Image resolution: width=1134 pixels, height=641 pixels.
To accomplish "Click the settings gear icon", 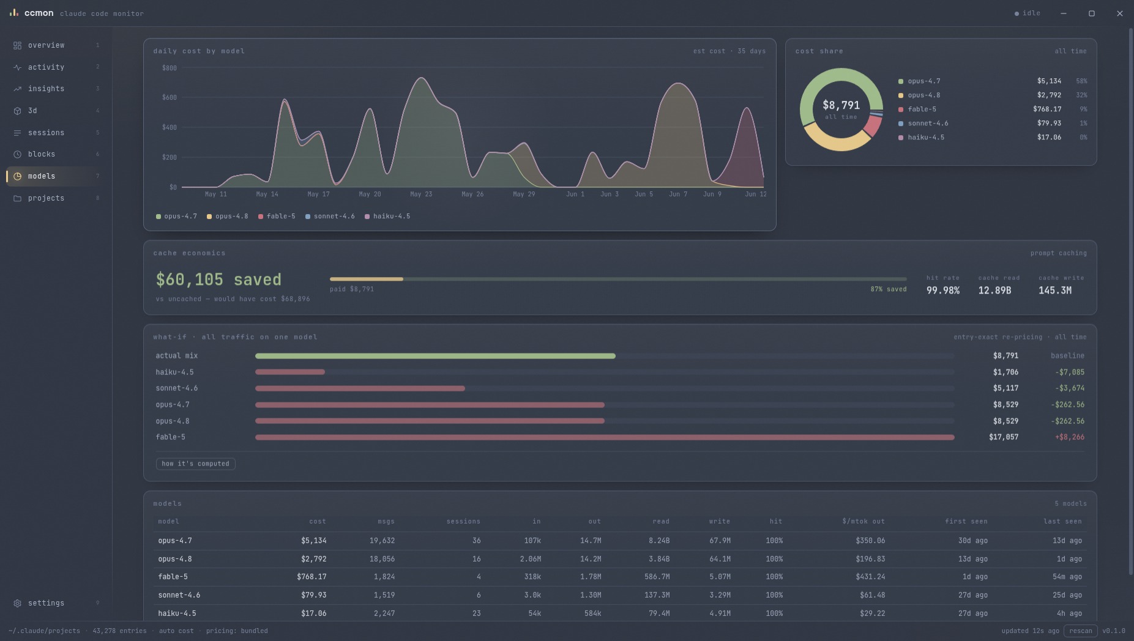I will (17, 603).
